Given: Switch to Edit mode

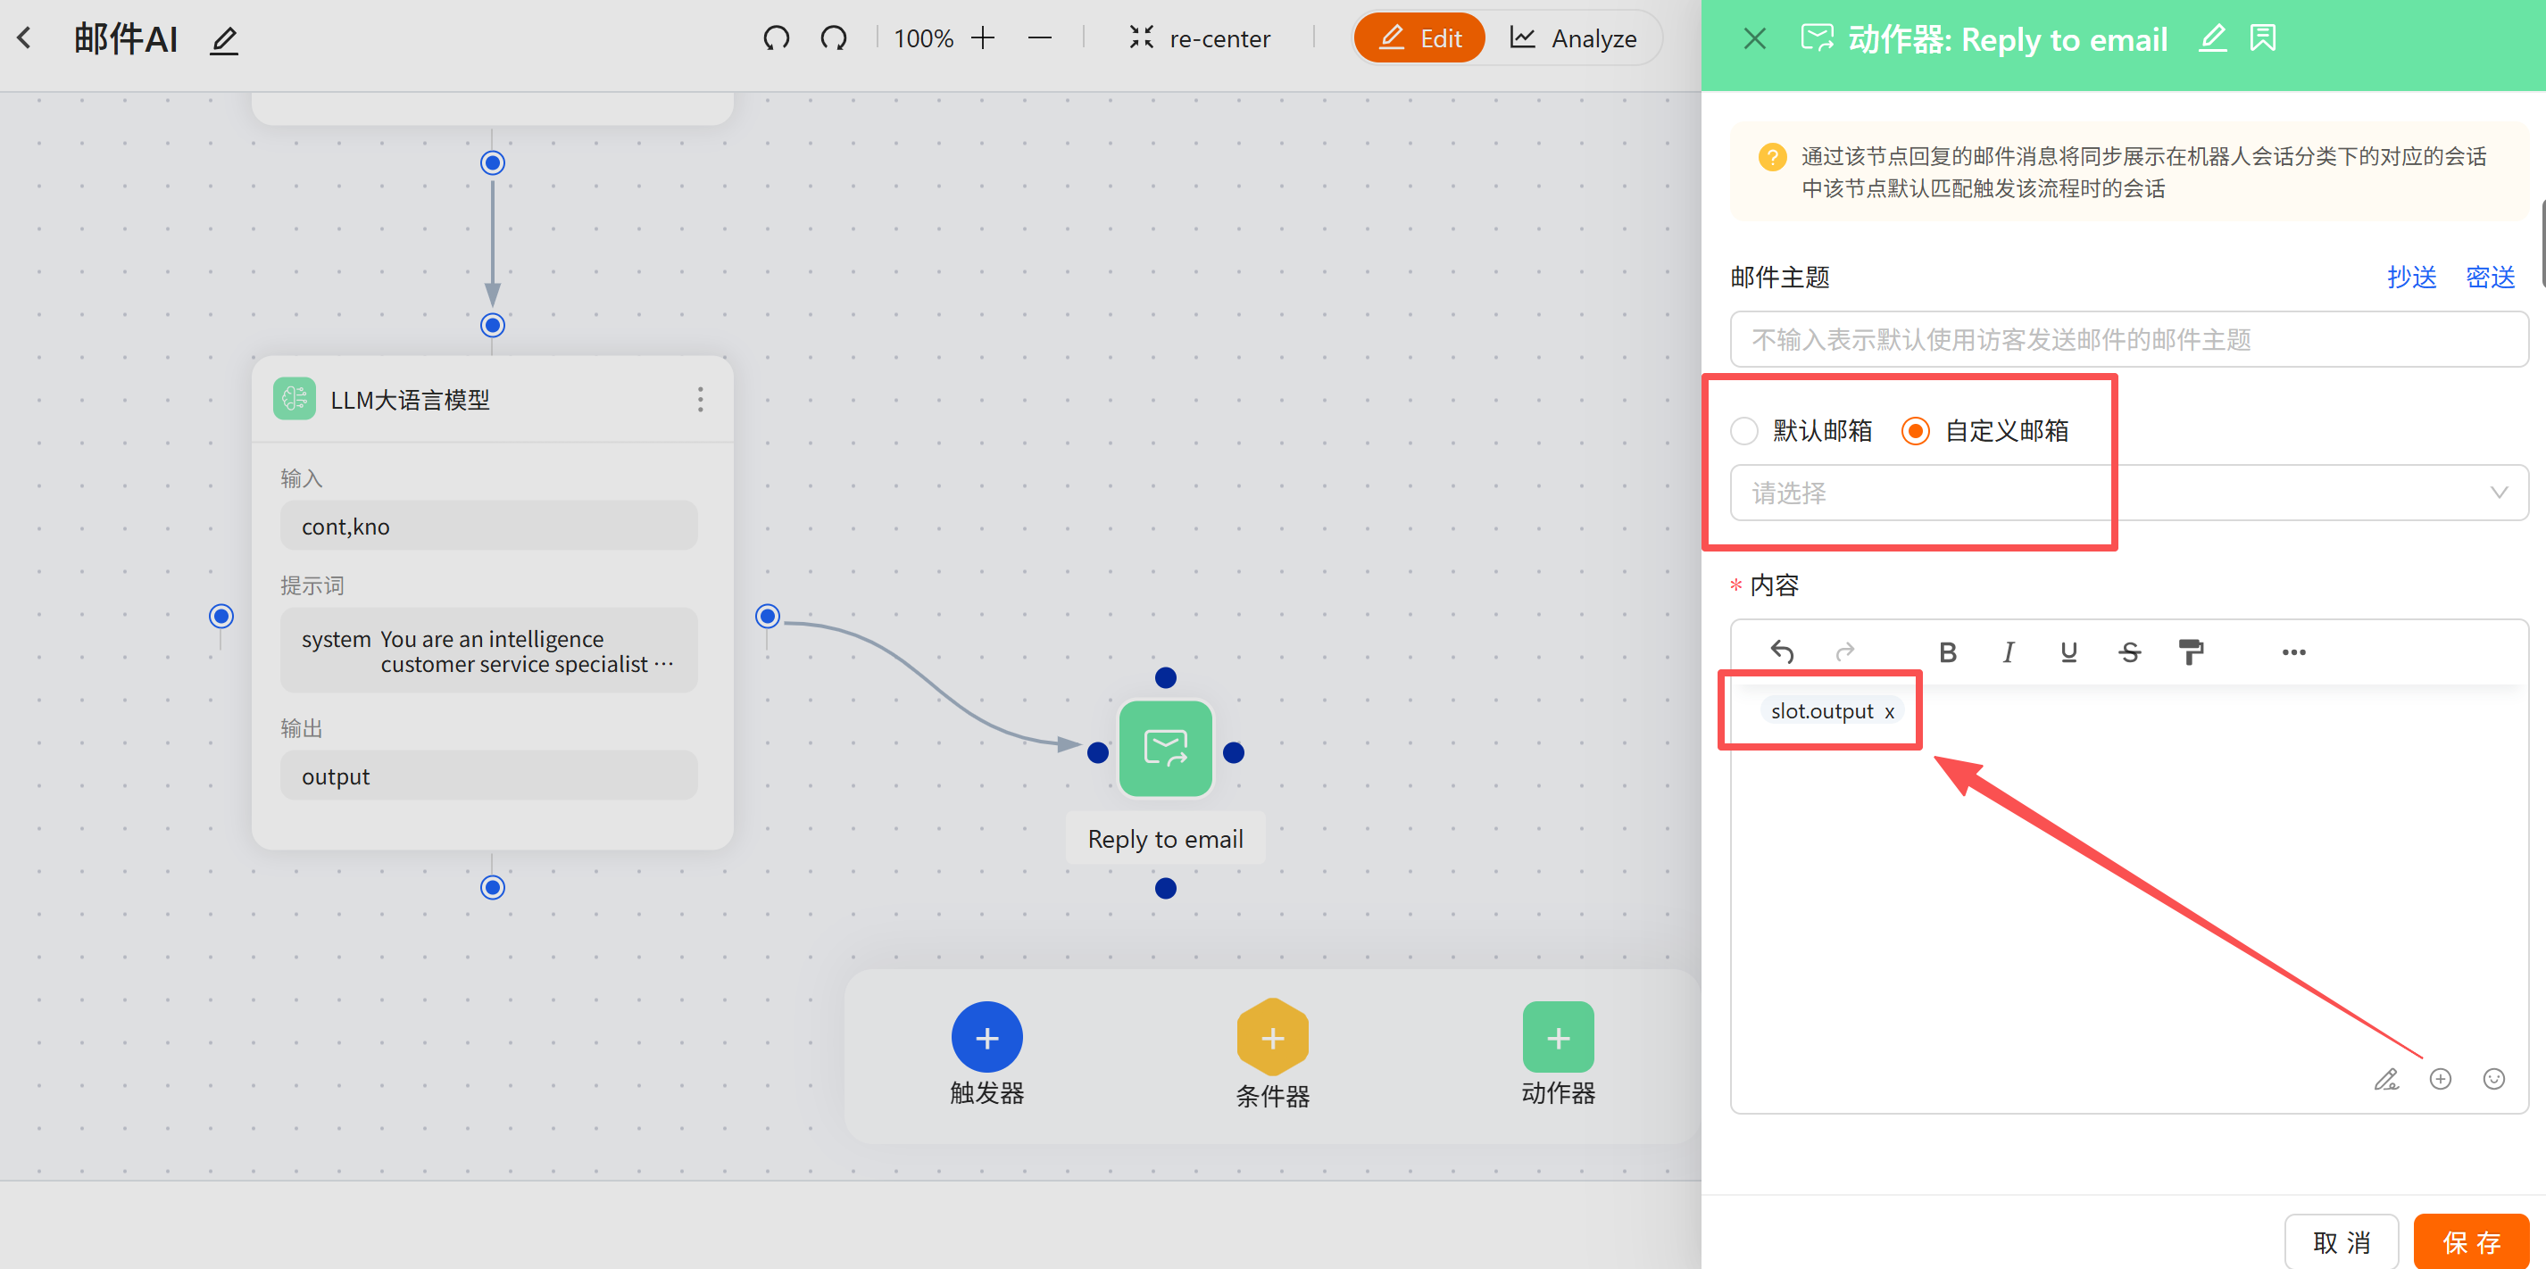Looking at the screenshot, I should 1419,38.
